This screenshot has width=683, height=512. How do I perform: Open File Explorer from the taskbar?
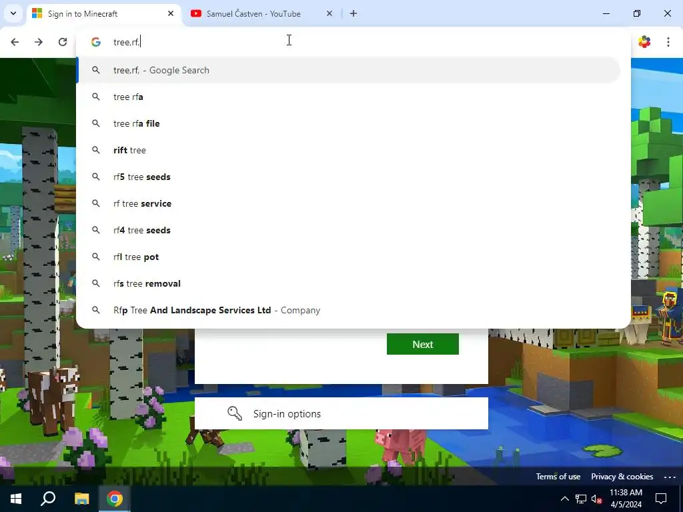tap(81, 499)
